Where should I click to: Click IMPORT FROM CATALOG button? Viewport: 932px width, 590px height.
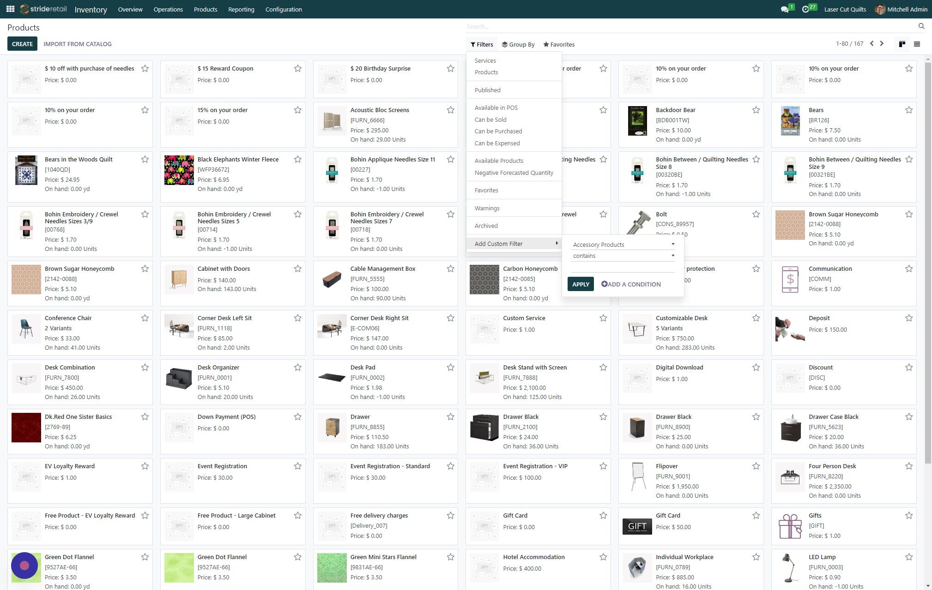tap(78, 44)
